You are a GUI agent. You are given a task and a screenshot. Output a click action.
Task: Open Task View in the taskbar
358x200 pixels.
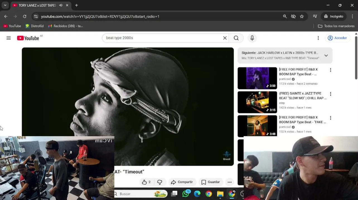click(x=174, y=194)
